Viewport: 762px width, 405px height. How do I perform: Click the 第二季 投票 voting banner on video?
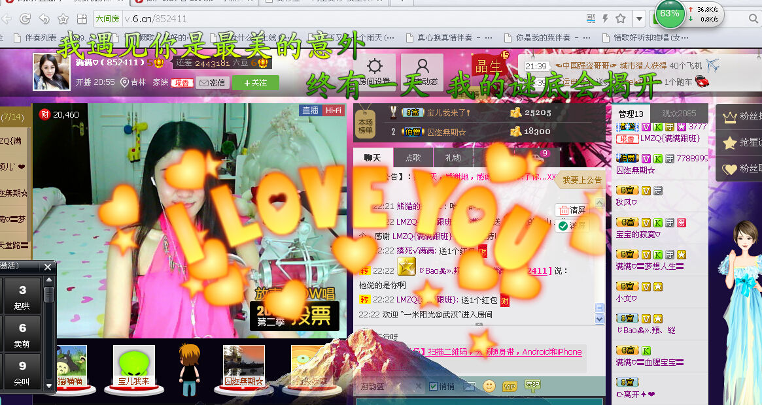pos(294,316)
